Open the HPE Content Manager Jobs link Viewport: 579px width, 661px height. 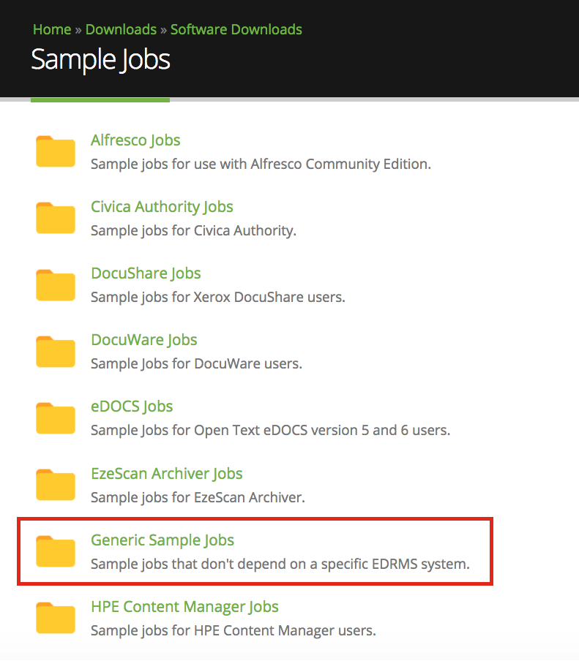(x=184, y=607)
